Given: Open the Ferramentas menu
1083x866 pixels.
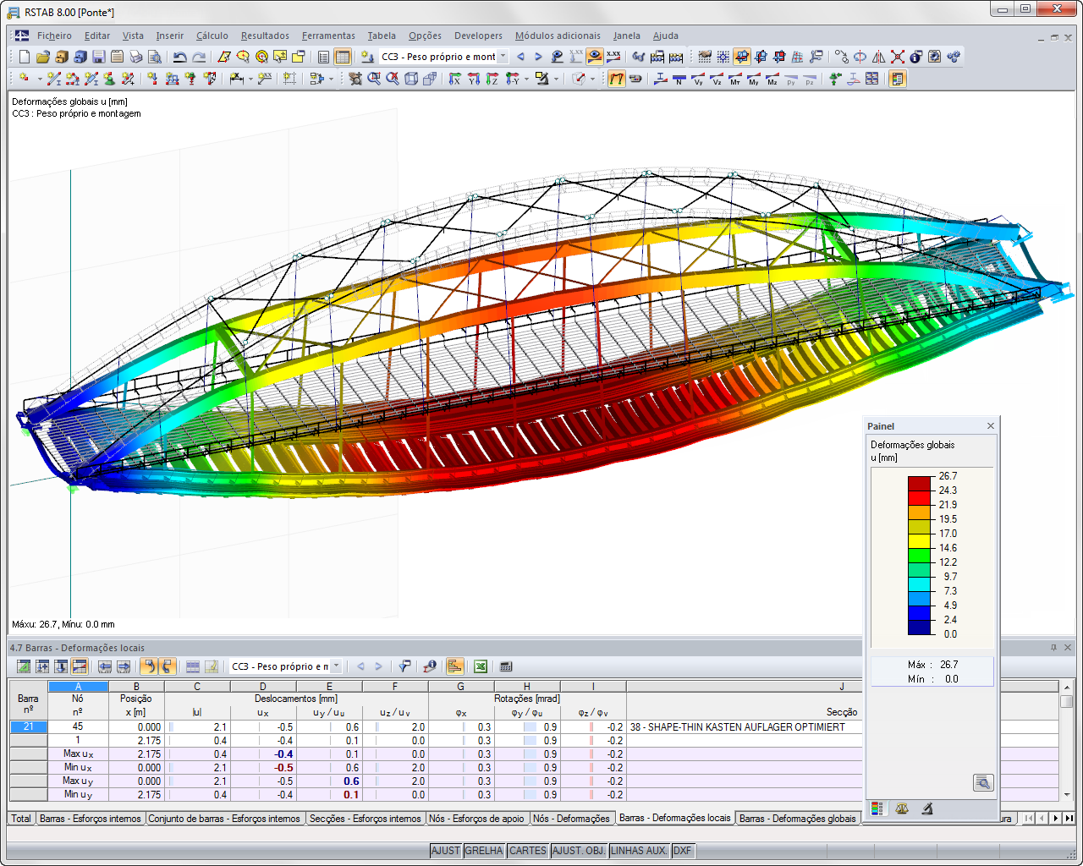Looking at the screenshot, I should click(x=328, y=36).
